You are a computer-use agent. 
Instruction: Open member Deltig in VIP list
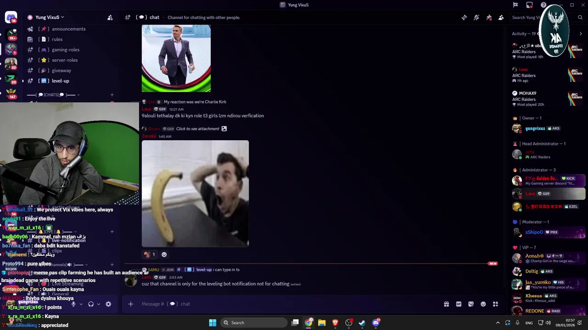548,271
